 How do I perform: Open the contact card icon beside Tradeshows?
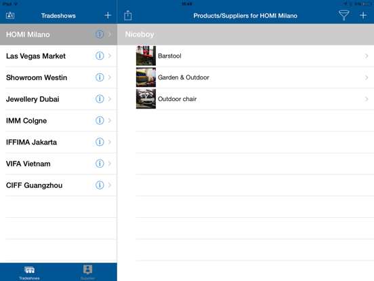pyautogui.click(x=10, y=16)
